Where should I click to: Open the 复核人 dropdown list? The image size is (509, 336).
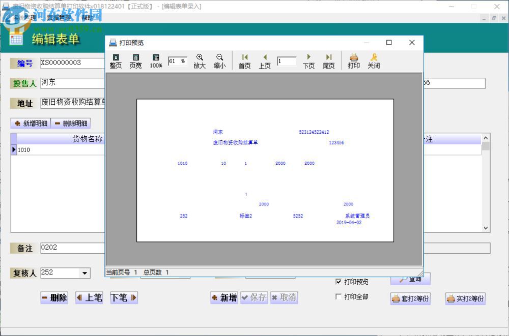[84, 273]
